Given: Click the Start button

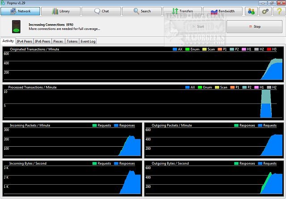Looking at the screenshot, I should [198, 27].
